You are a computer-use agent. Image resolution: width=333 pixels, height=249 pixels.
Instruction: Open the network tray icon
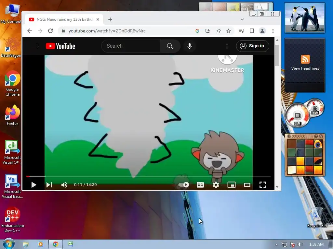pos(284,244)
